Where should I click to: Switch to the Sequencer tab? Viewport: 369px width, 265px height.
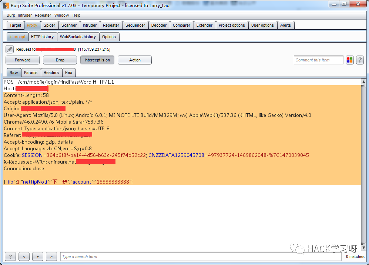pyautogui.click(x=135, y=25)
